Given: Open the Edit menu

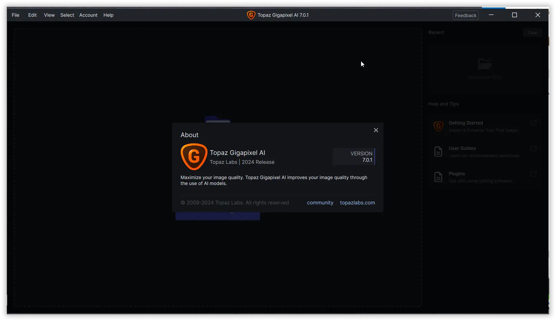Looking at the screenshot, I should 32,15.
